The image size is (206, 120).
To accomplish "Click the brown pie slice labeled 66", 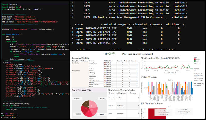I will pyautogui.click(x=87, y=104).
